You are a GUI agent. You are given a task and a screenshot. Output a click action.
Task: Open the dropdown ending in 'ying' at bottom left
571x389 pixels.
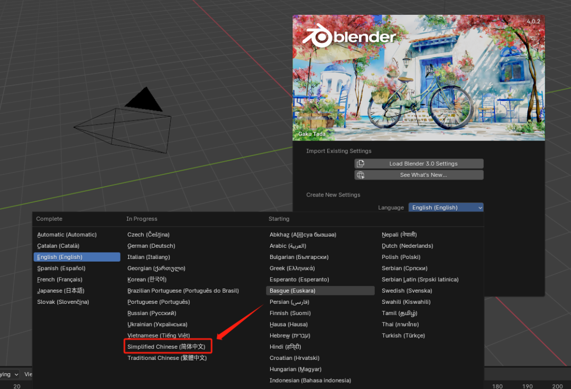tap(10, 374)
